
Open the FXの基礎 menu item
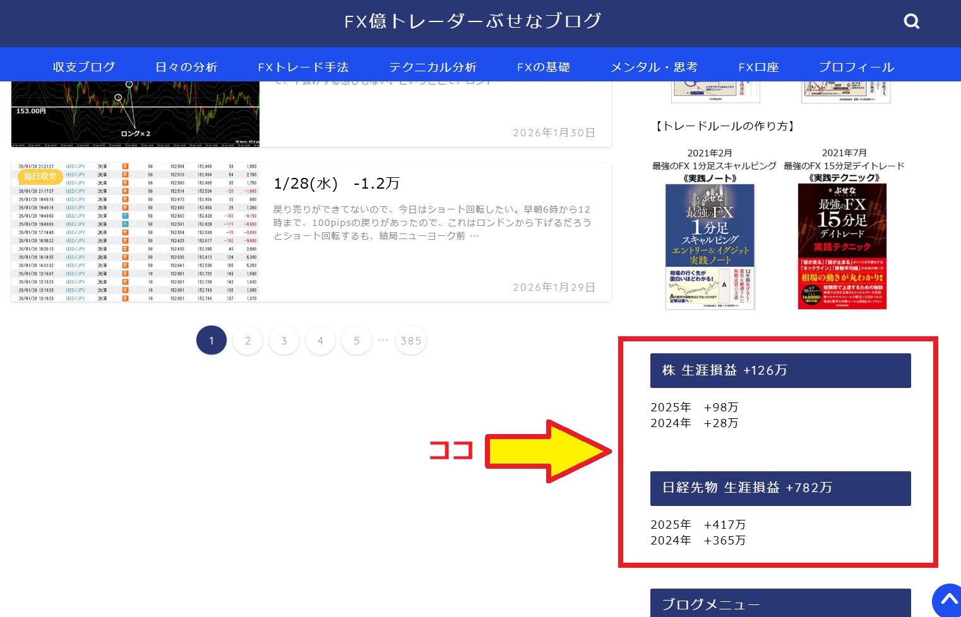[x=543, y=67]
